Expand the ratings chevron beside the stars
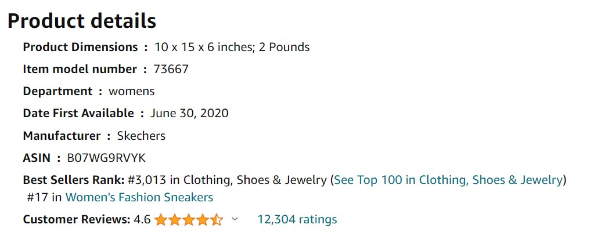612x246 pixels. coord(235,219)
